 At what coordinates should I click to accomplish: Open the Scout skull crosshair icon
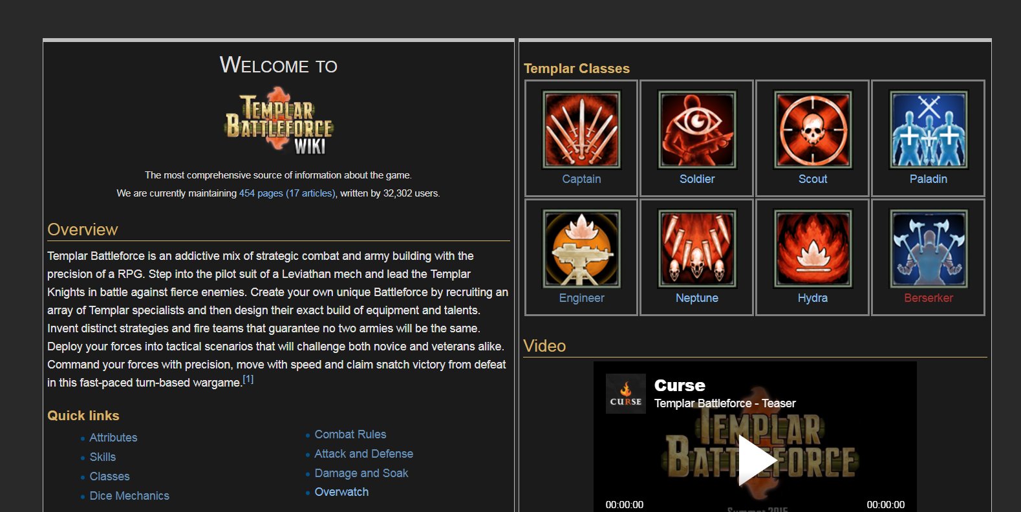[x=813, y=129]
